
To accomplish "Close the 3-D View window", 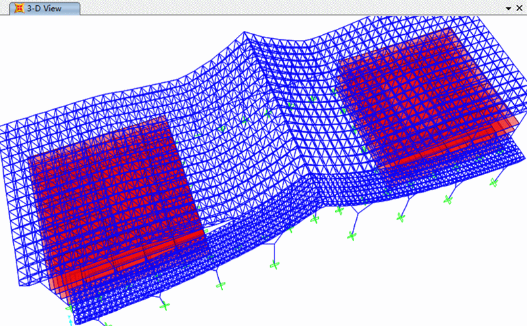I will [520, 8].
